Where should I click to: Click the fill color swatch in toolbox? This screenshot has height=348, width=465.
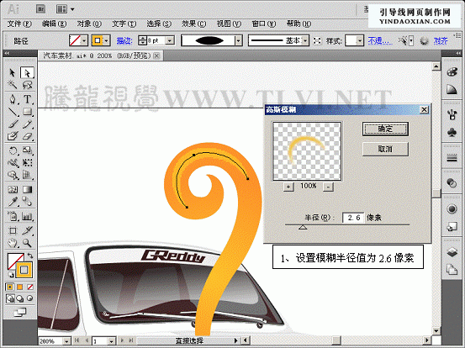click(13, 260)
